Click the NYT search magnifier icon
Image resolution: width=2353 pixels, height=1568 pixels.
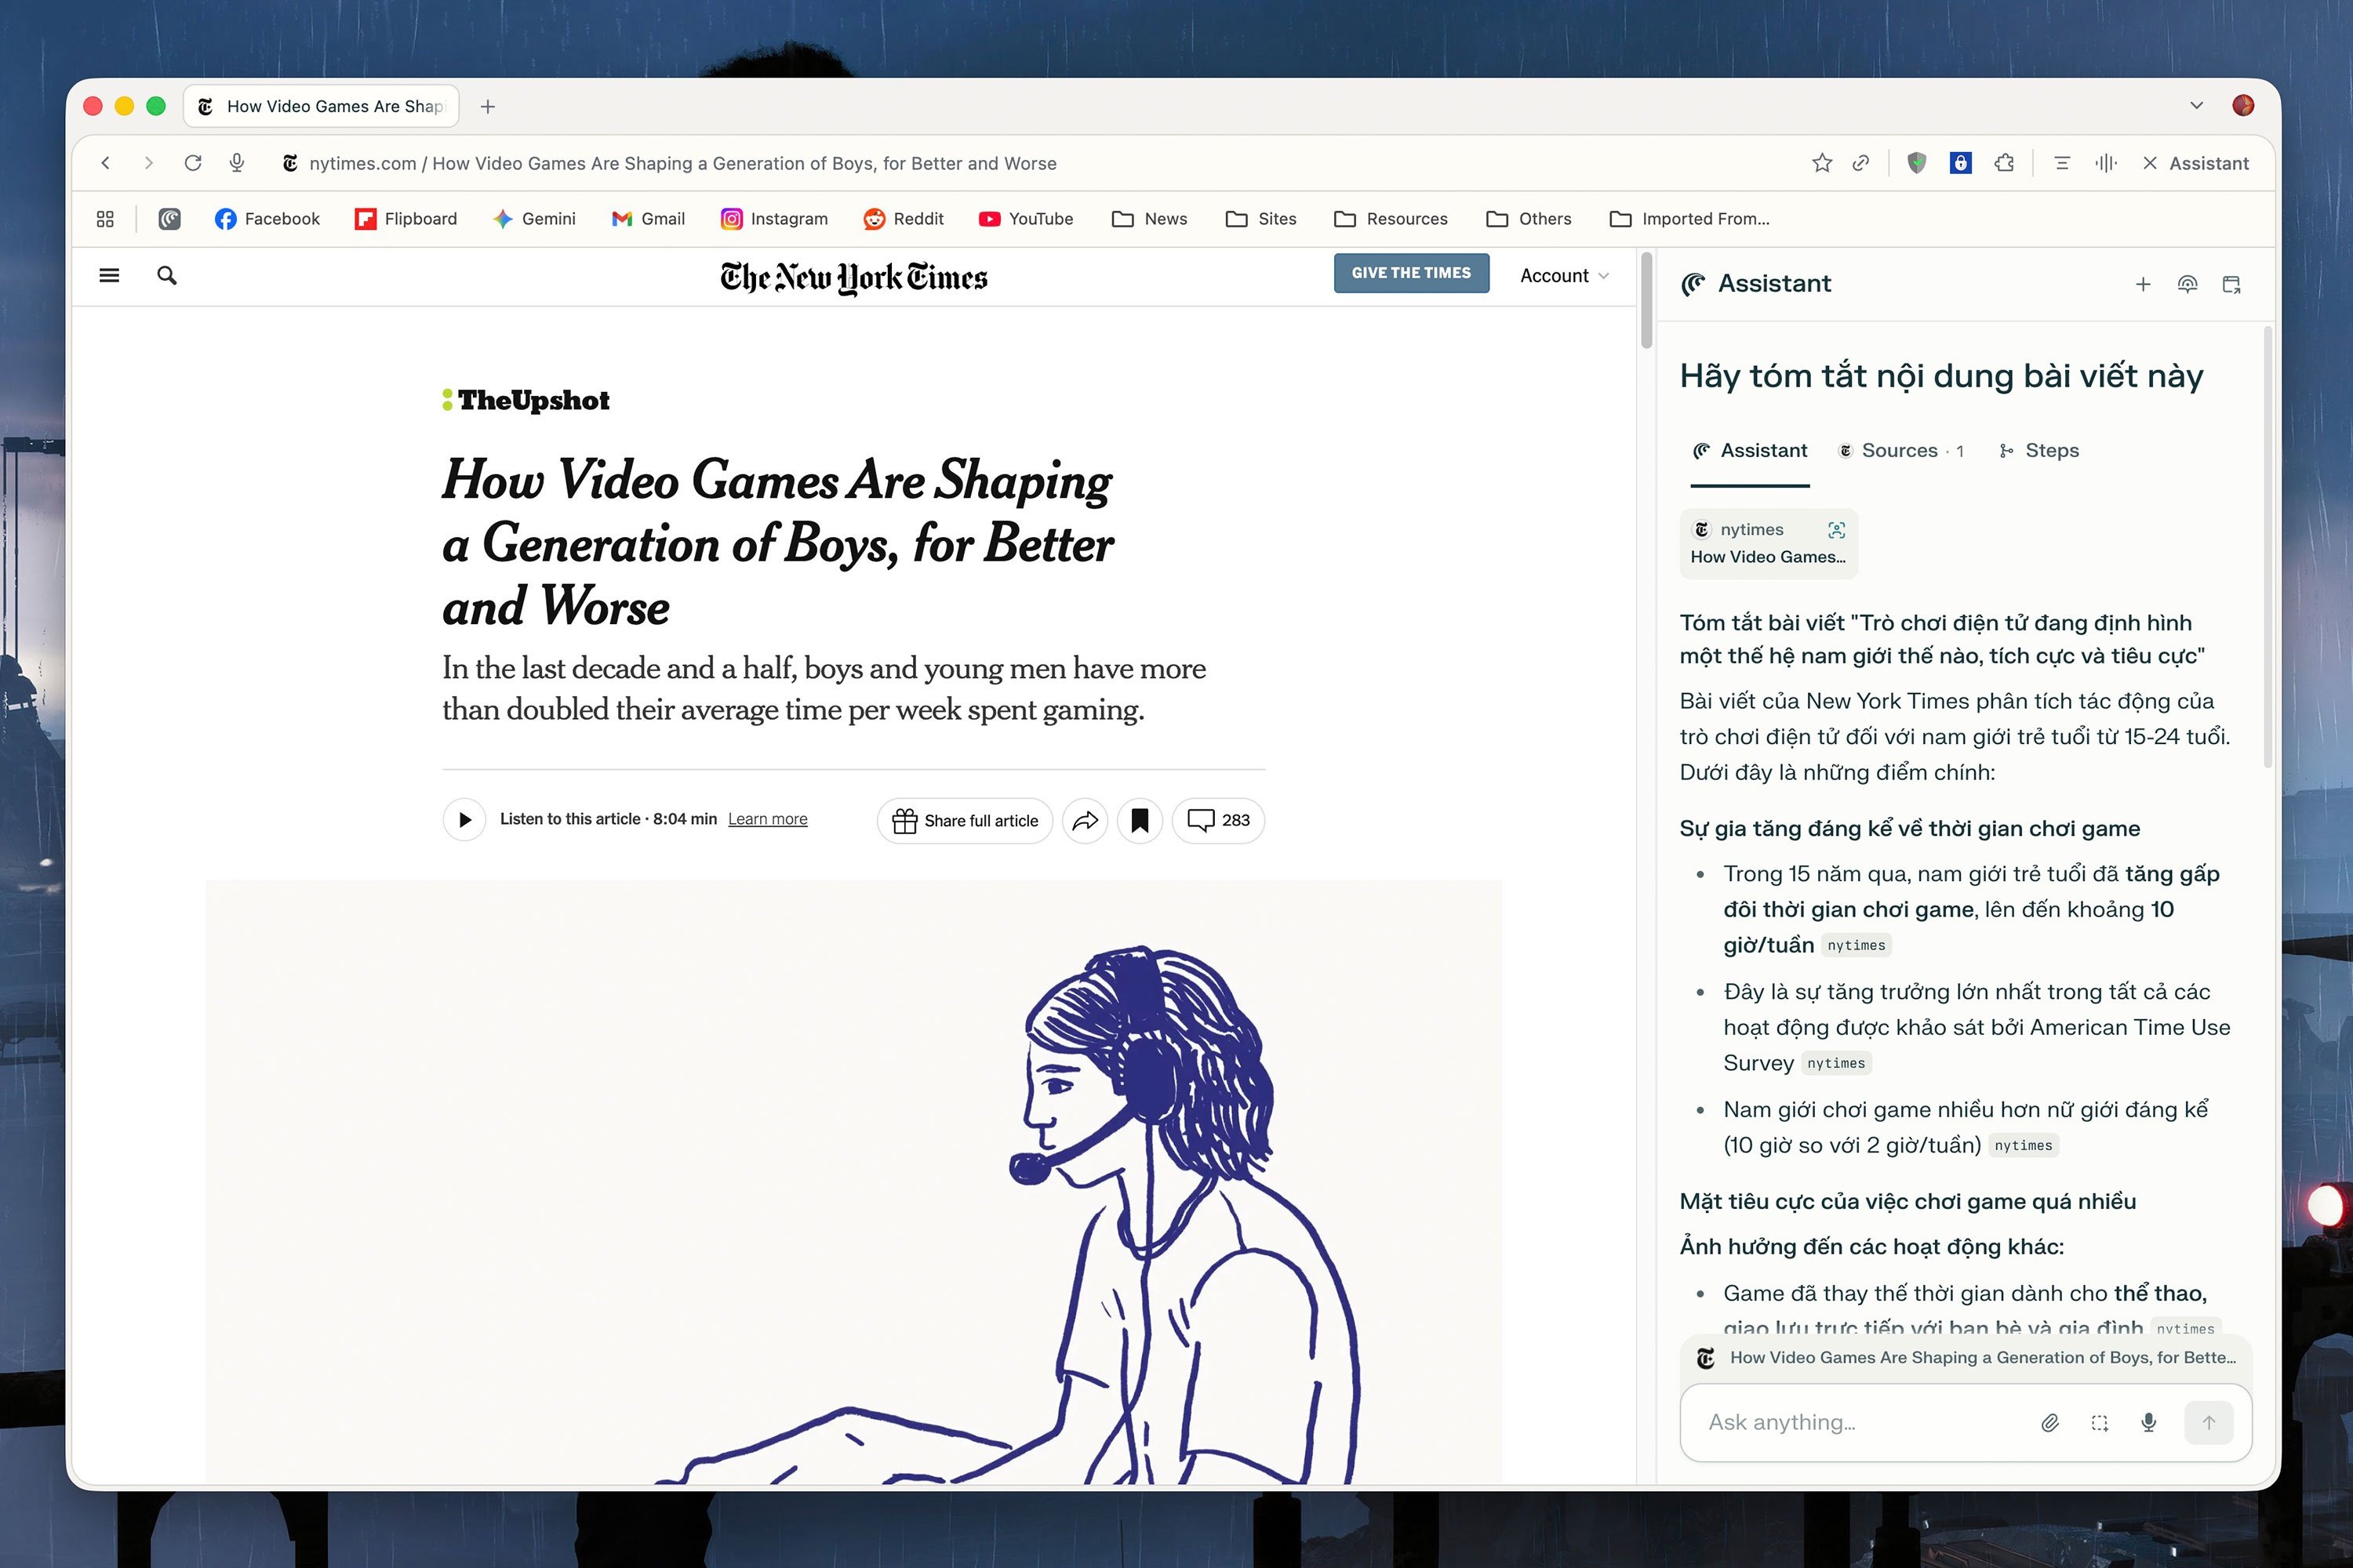click(x=167, y=275)
